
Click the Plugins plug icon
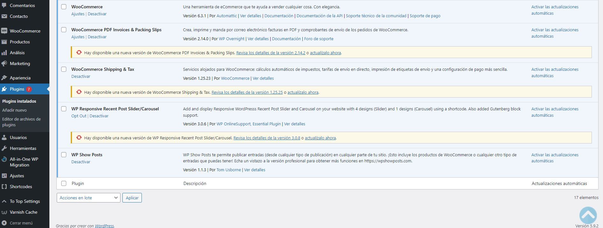[4, 89]
